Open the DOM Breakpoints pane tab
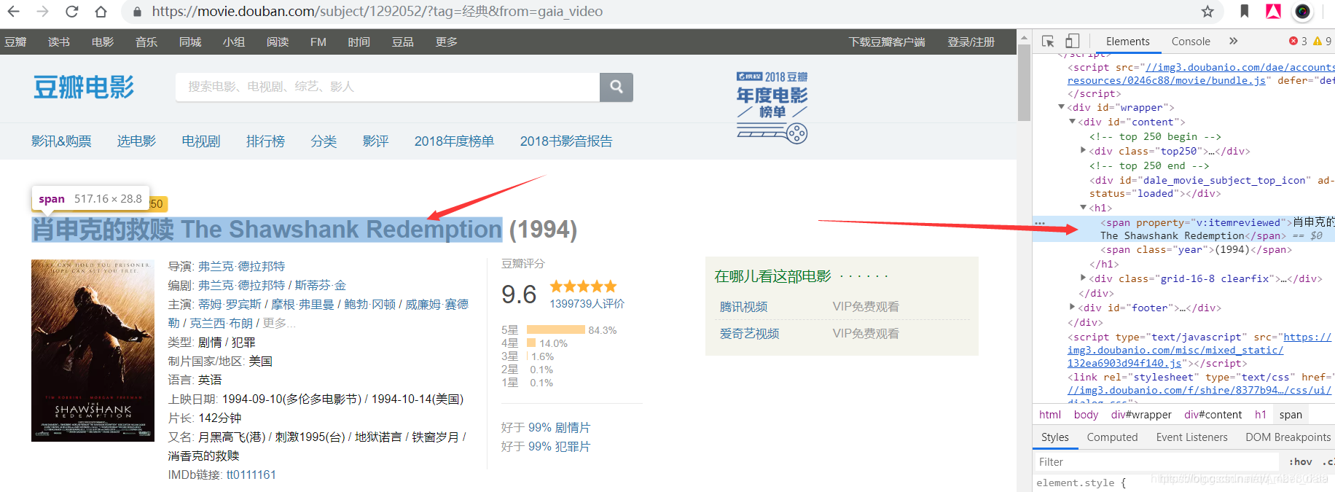The image size is (1335, 492). tap(1288, 437)
